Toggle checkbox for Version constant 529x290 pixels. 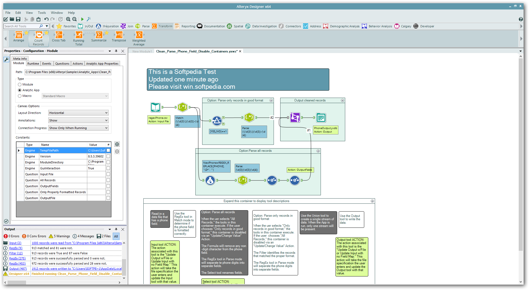click(x=108, y=156)
